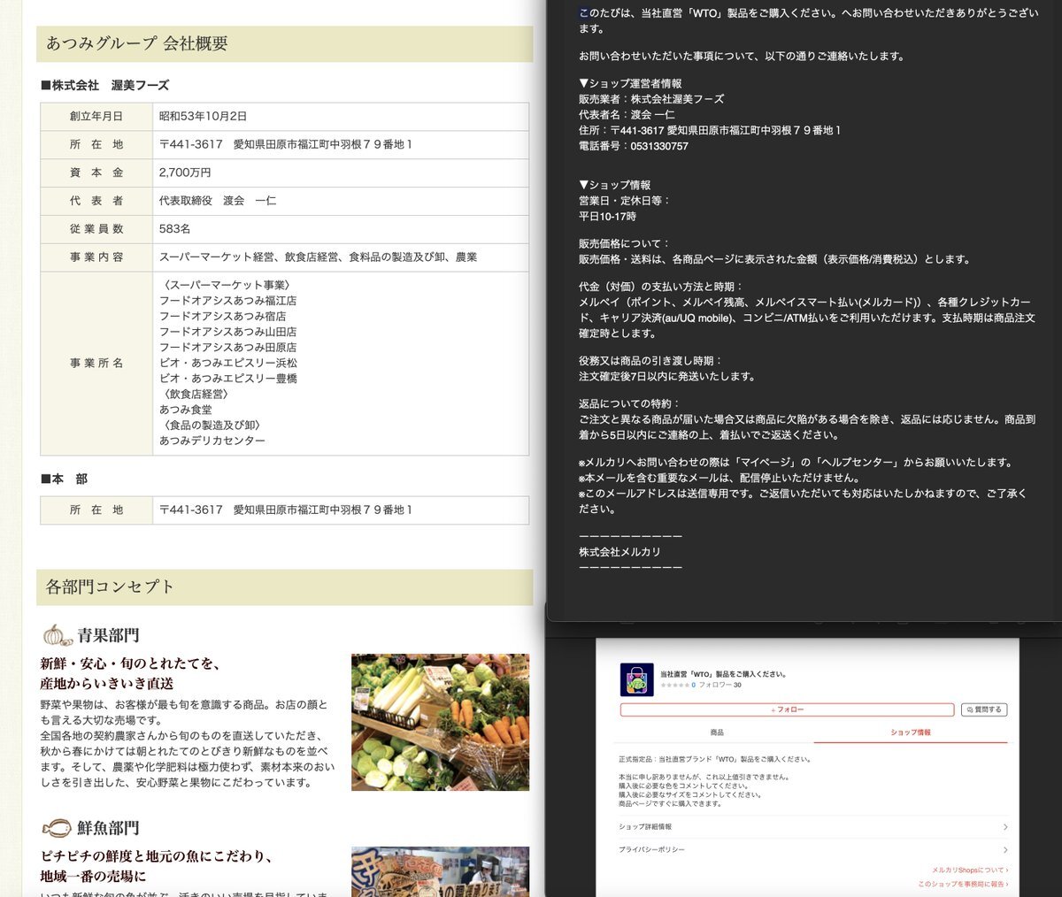The height and width of the screenshot is (897, 1062).
Task: Click the 株式会社メルカリ signature line
Action: 619,552
